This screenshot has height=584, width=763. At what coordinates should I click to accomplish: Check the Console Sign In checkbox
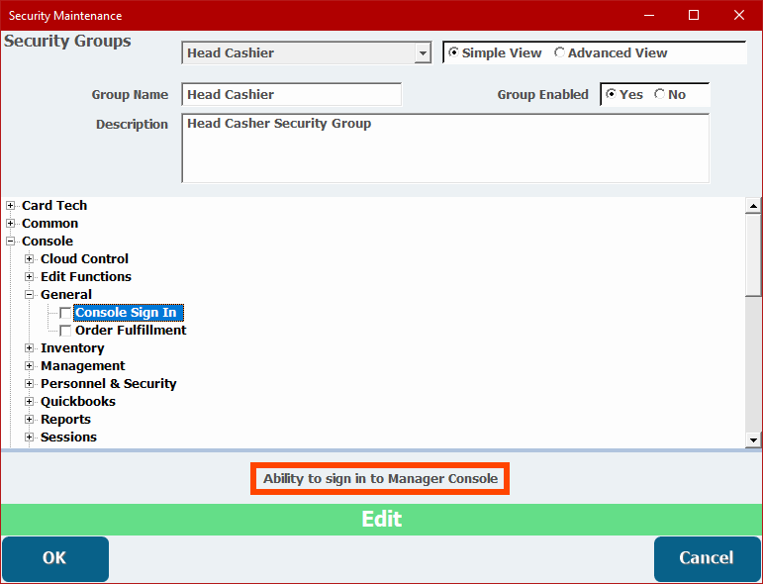pyautogui.click(x=66, y=313)
